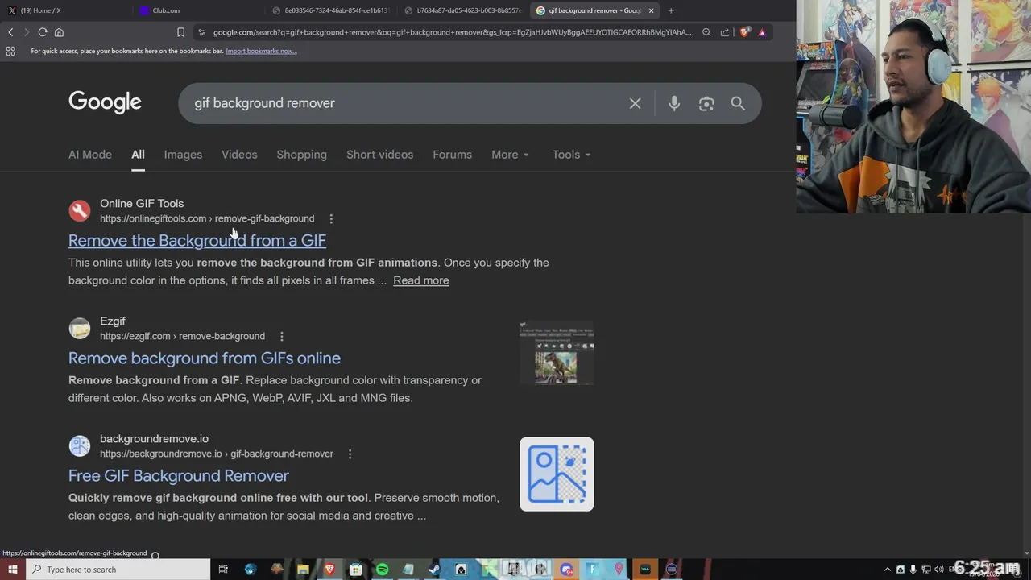1031x580 pixels.
Task: Show hidden system tray icons
Action: [x=888, y=570]
